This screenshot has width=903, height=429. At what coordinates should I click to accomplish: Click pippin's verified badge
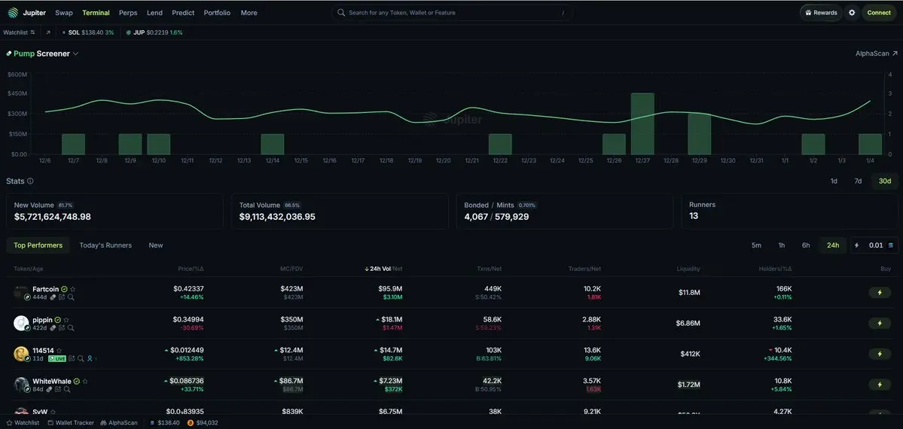pos(57,320)
